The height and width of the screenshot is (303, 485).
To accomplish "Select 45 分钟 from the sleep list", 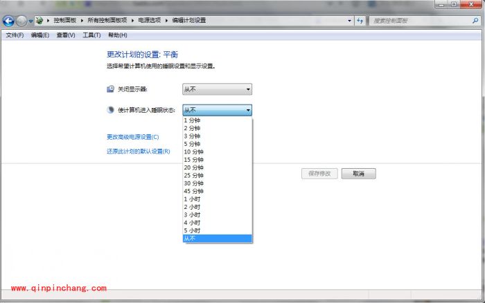I will pyautogui.click(x=218, y=191).
